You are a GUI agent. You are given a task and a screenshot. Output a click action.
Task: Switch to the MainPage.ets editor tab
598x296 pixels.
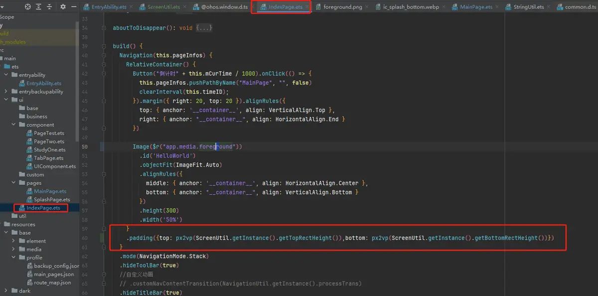click(476, 7)
